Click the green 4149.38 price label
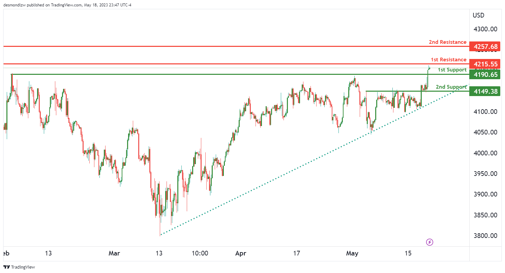The width and height of the screenshot is (505, 273). tap(485, 91)
